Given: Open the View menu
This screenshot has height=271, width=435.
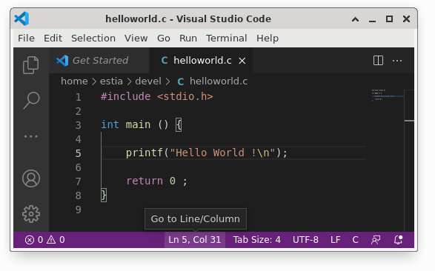Looking at the screenshot, I should 136,38.
